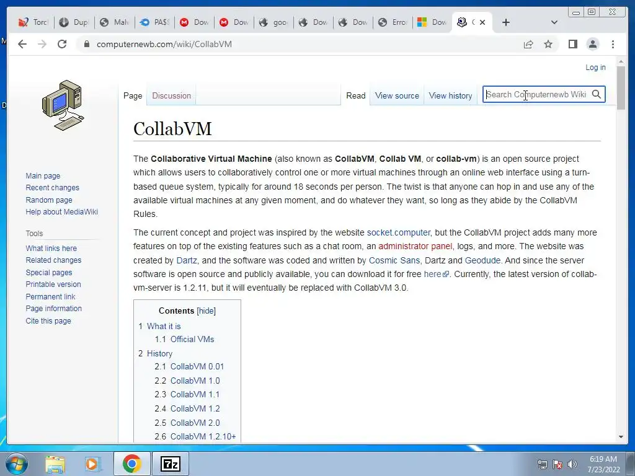Screen dimensions: 635x476
Task: Open a Random page
Action: click(x=49, y=200)
